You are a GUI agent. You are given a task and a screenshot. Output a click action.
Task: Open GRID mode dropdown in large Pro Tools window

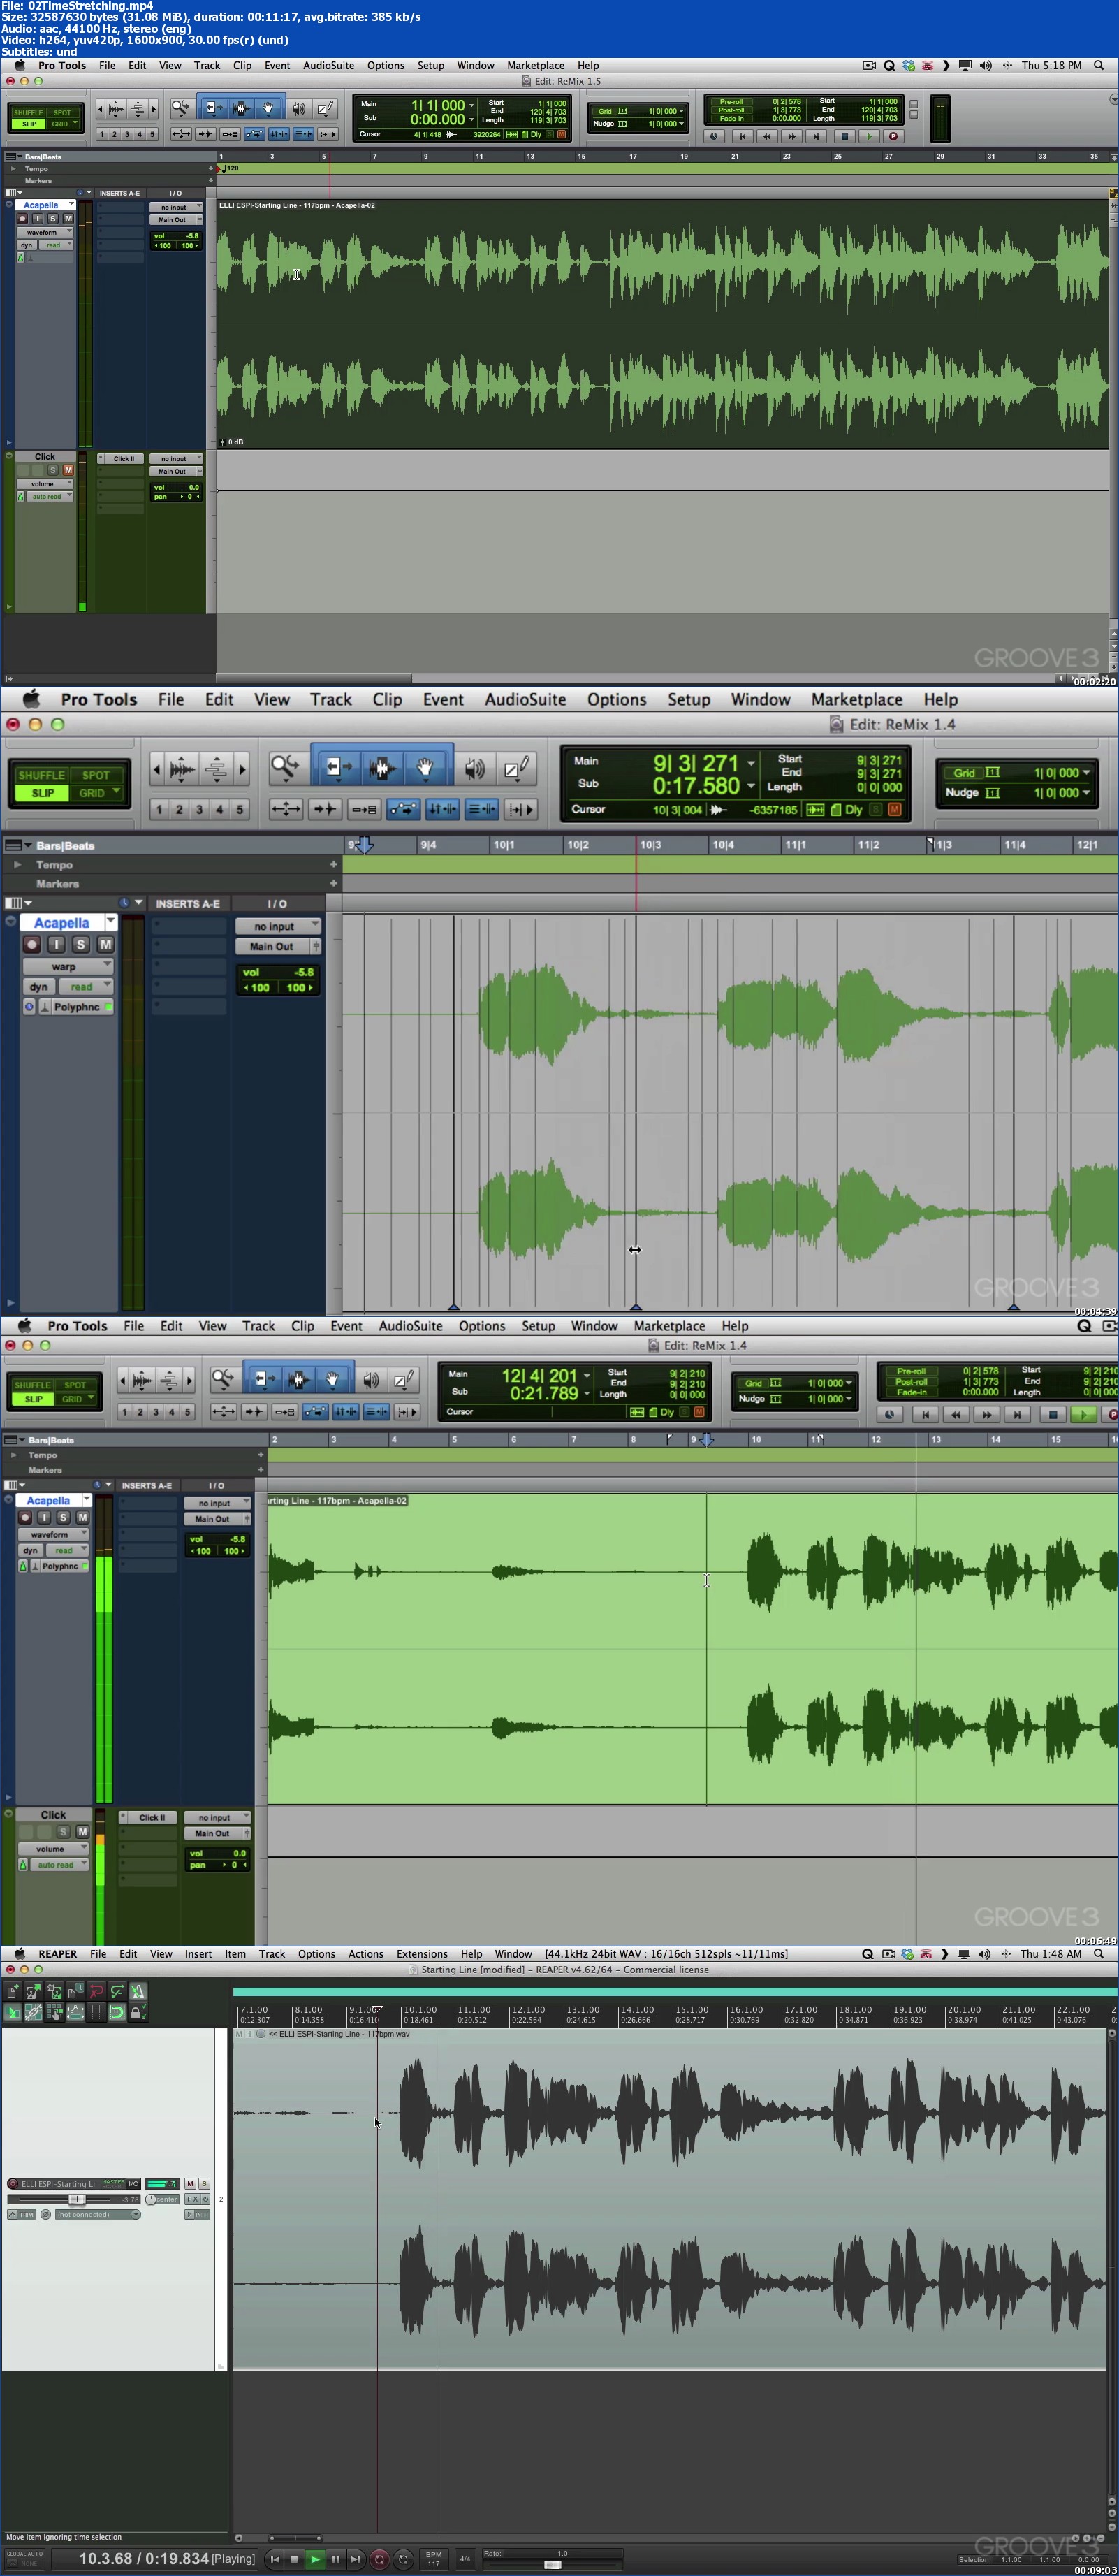coord(96,793)
